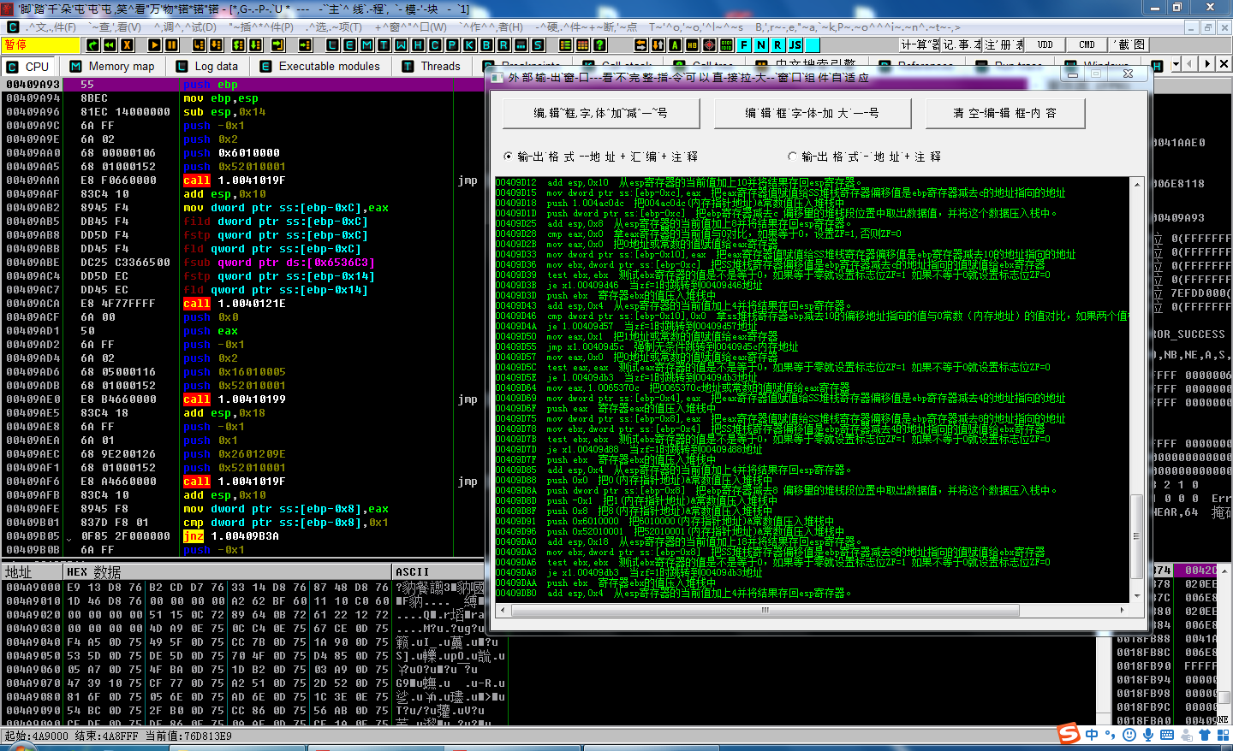The height and width of the screenshot is (751, 1233).
Task: Open registry via 注册表 button
Action: (x=1003, y=44)
